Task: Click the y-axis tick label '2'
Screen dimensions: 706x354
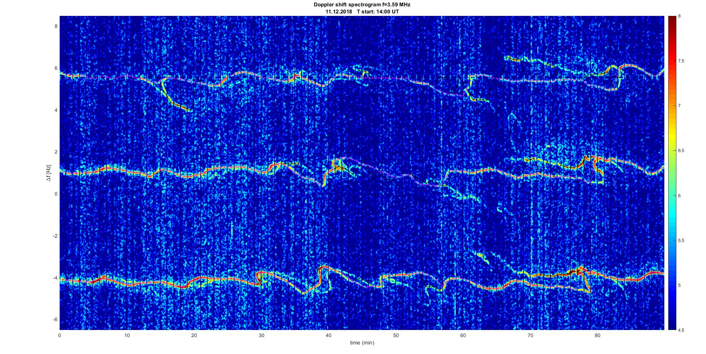Action: 56,152
